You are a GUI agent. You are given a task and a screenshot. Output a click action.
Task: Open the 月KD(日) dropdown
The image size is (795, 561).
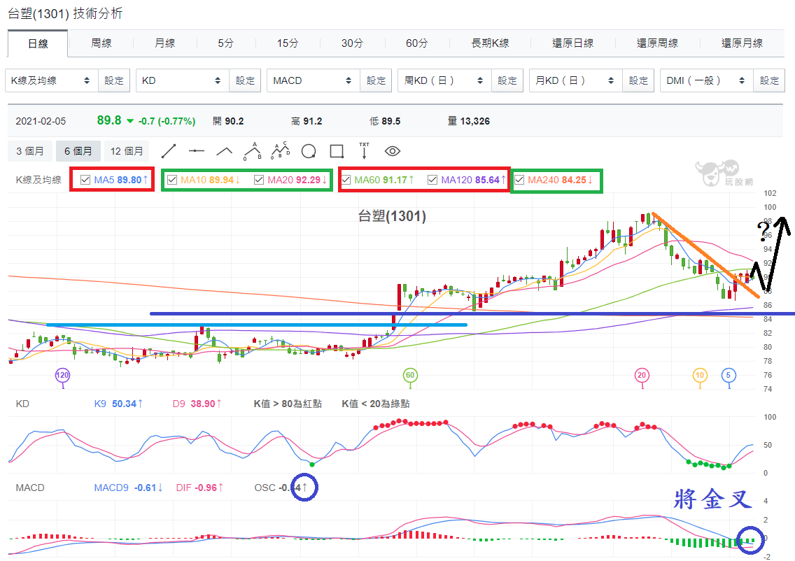[x=576, y=80]
